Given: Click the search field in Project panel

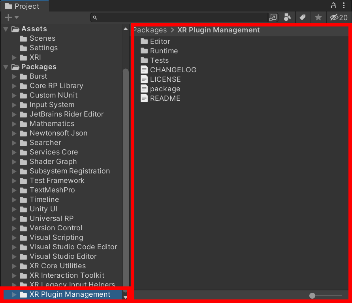Looking at the screenshot, I should point(179,17).
